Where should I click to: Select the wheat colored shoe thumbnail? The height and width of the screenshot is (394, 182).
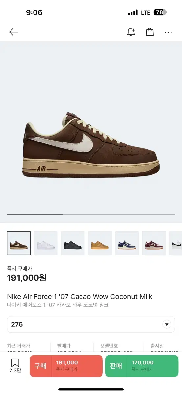click(100, 243)
